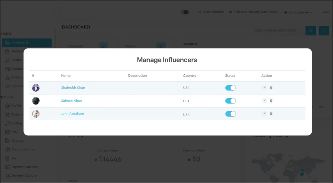Click Salman Khan's avatar thumbnail

(x=36, y=101)
